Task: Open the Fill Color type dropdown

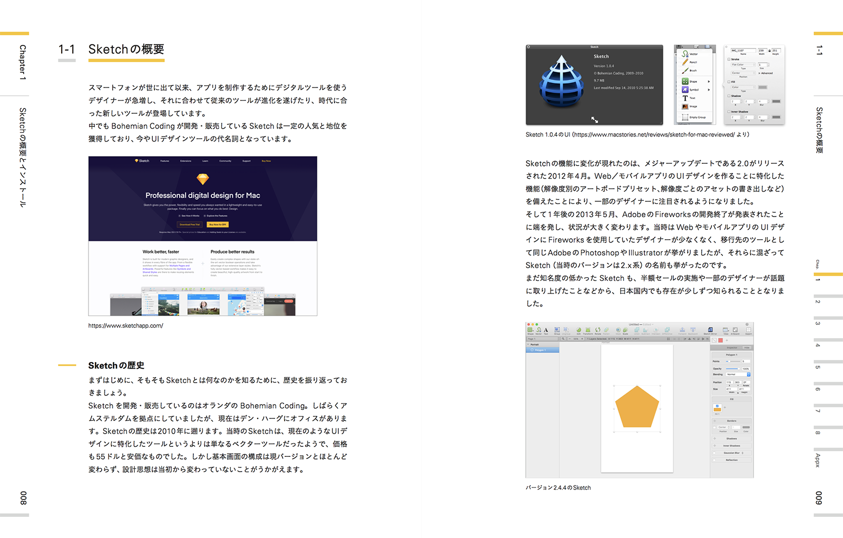Action: pos(743,87)
